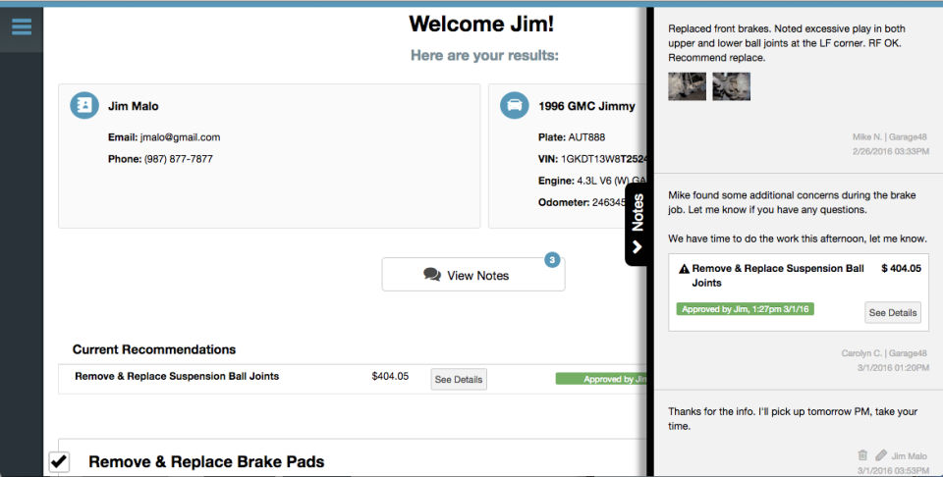This screenshot has width=943, height=477.
Task: Click the 3/1/2016 01:20PM timestamp
Action: pos(893,368)
